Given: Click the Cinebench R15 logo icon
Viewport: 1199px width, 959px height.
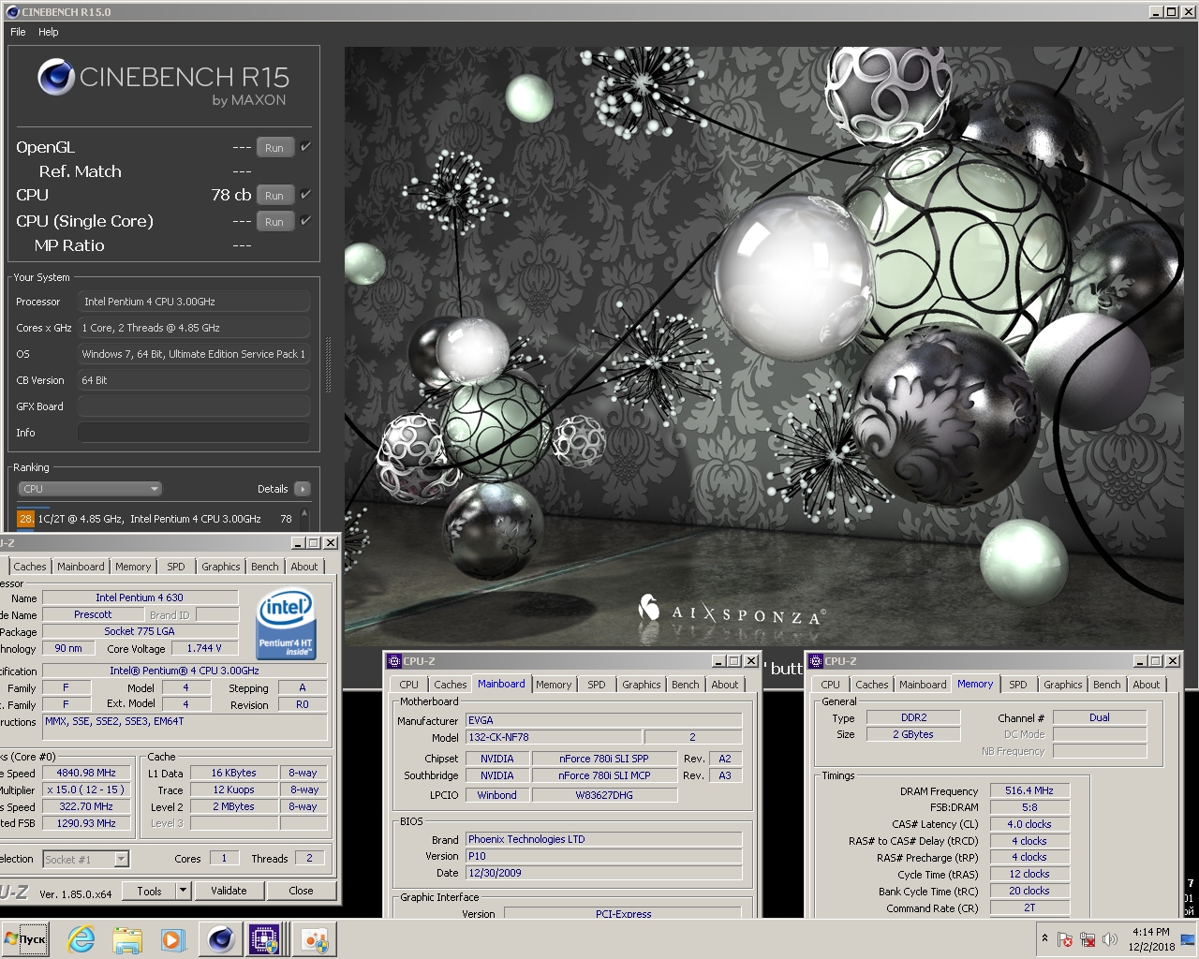Looking at the screenshot, I should click(x=56, y=77).
